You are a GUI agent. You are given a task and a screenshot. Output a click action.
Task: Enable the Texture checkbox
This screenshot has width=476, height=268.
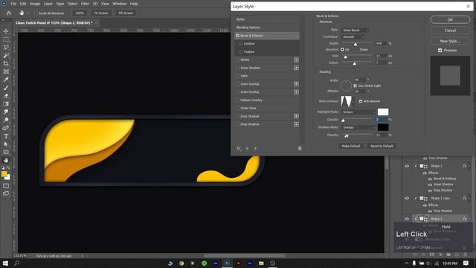[x=241, y=51]
